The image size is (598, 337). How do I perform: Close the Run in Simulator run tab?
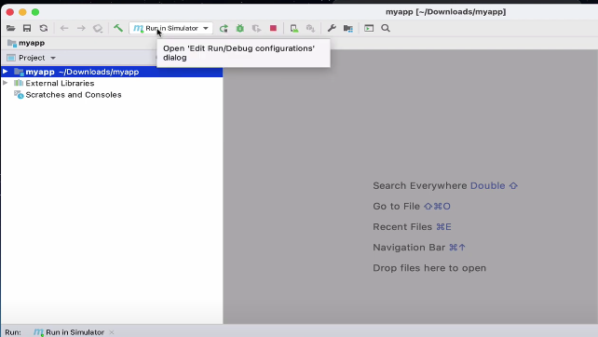112,332
